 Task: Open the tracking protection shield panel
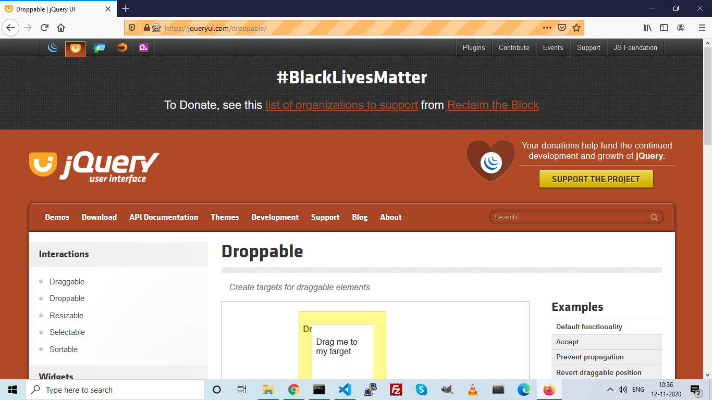[132, 28]
